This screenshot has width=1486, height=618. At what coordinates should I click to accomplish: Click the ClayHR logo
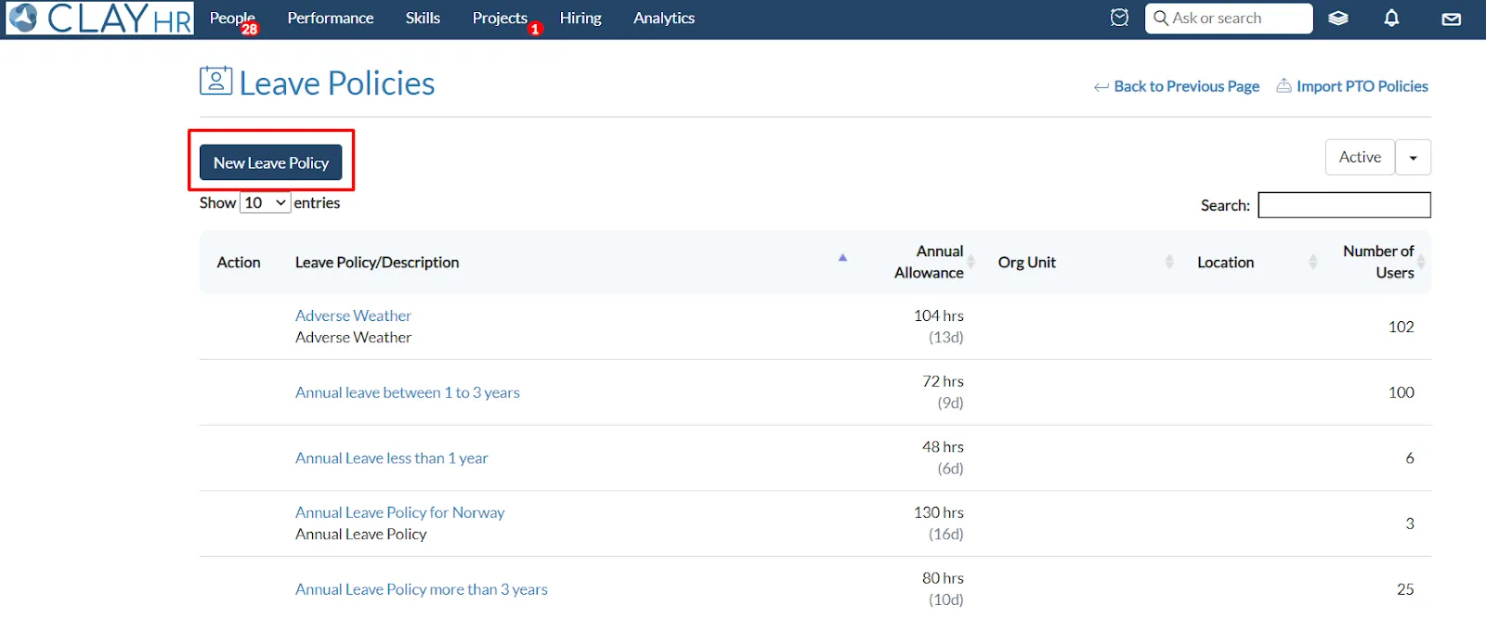(x=100, y=19)
